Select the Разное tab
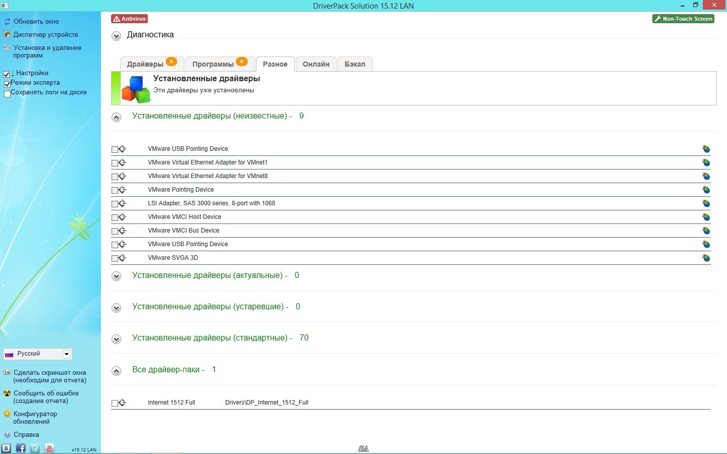The height and width of the screenshot is (454, 727). click(x=275, y=64)
